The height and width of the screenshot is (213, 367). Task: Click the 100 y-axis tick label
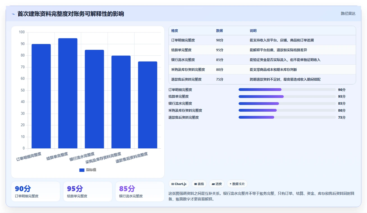tap(22, 32)
